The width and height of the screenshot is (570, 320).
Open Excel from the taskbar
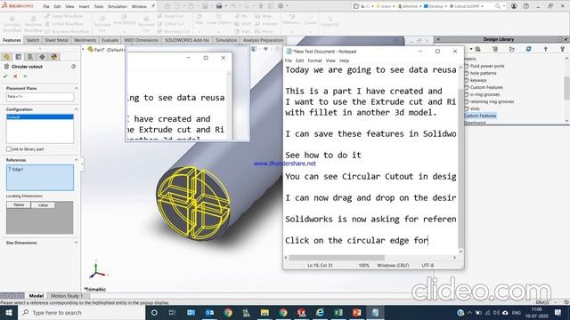(338, 312)
